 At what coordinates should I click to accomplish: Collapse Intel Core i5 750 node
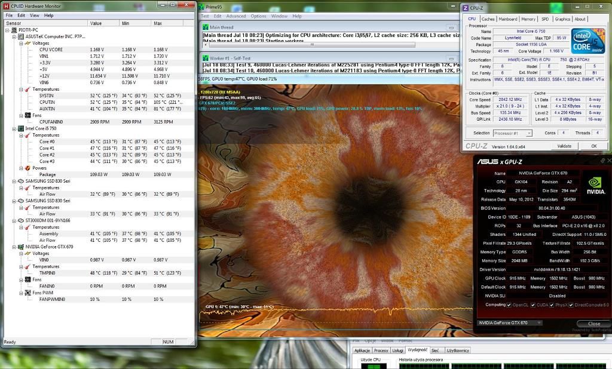pyautogui.click(x=14, y=128)
